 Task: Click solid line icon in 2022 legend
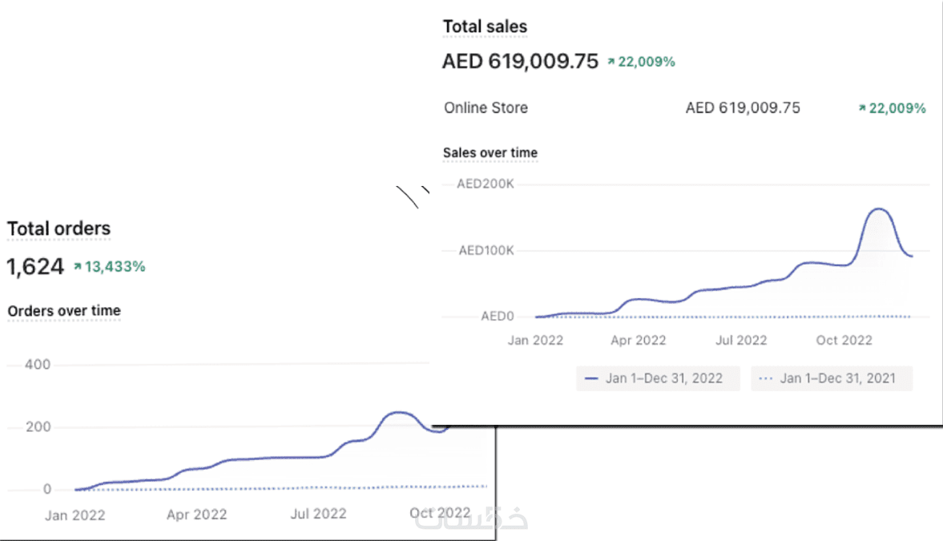pos(593,378)
